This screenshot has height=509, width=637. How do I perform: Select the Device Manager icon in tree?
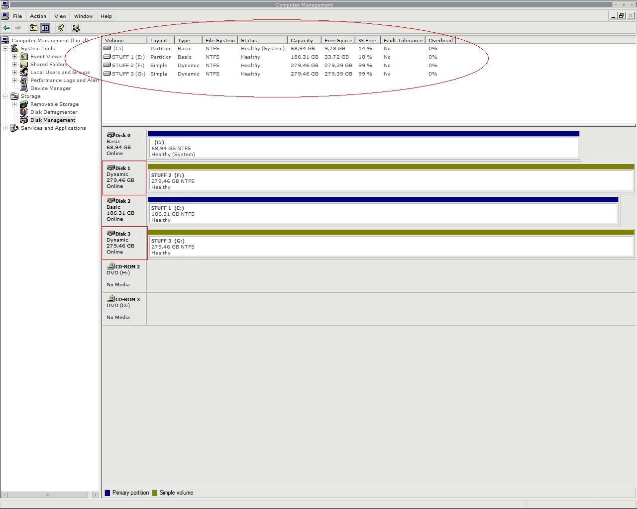(24, 88)
